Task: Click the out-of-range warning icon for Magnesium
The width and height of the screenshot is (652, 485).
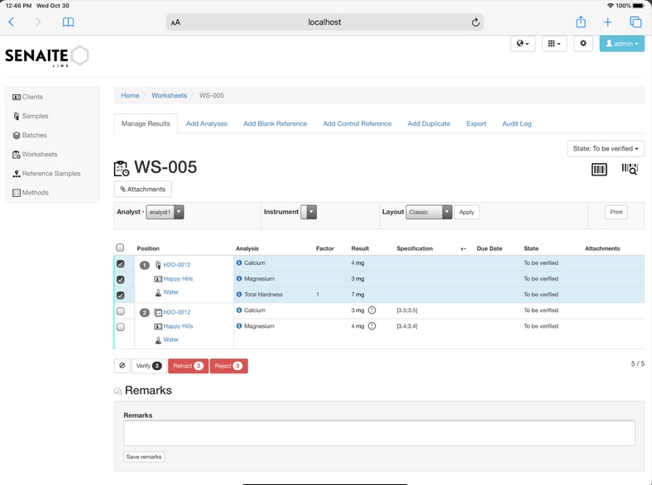Action: 372,326
